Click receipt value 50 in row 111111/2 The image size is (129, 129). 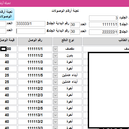click(x=8, y=55)
